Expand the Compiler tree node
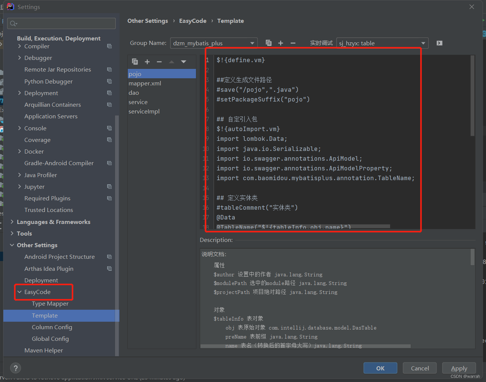Image resolution: width=486 pixels, height=382 pixels. pyautogui.click(x=19, y=46)
